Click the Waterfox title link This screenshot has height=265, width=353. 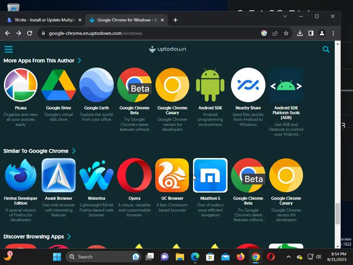[97, 198]
